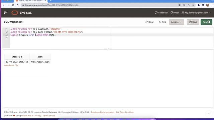The width and height of the screenshot is (214, 120).
Task: Jump to top with up-arrow button
Action: pos(209,114)
